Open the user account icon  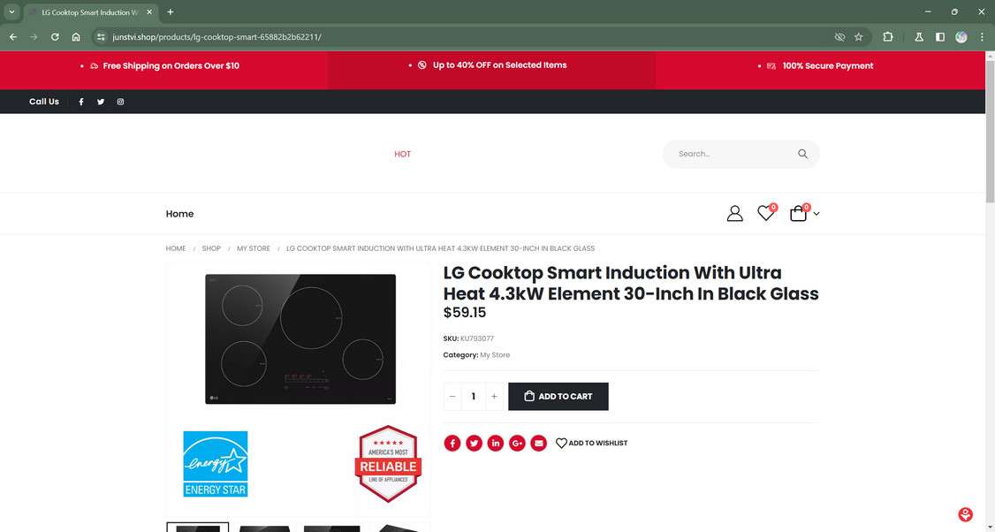pyautogui.click(x=735, y=213)
